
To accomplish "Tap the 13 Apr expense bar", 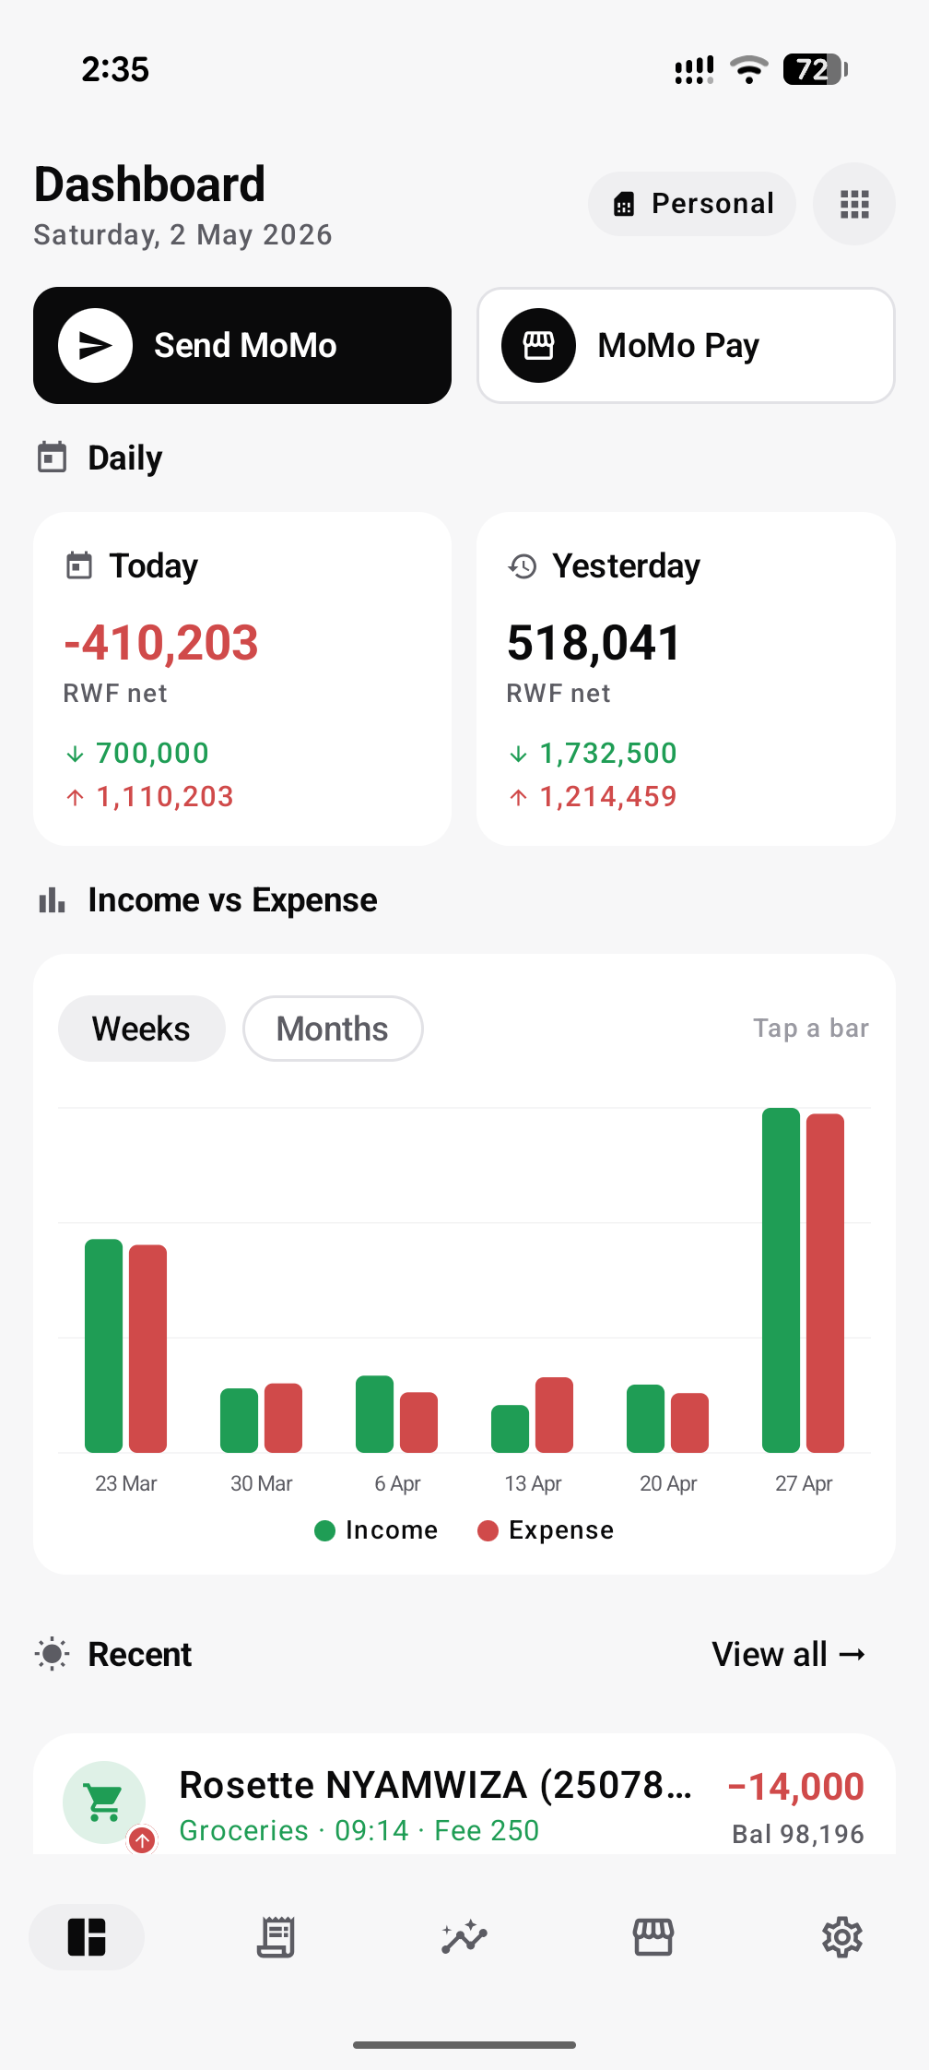I will (x=554, y=1415).
